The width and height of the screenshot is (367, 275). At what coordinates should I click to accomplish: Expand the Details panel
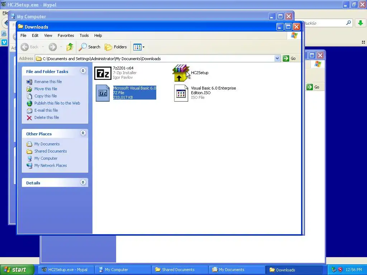(83, 182)
